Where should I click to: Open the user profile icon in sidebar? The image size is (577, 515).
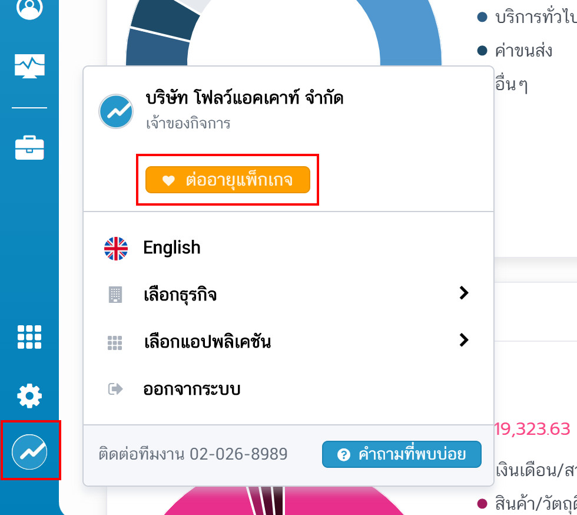click(x=29, y=8)
